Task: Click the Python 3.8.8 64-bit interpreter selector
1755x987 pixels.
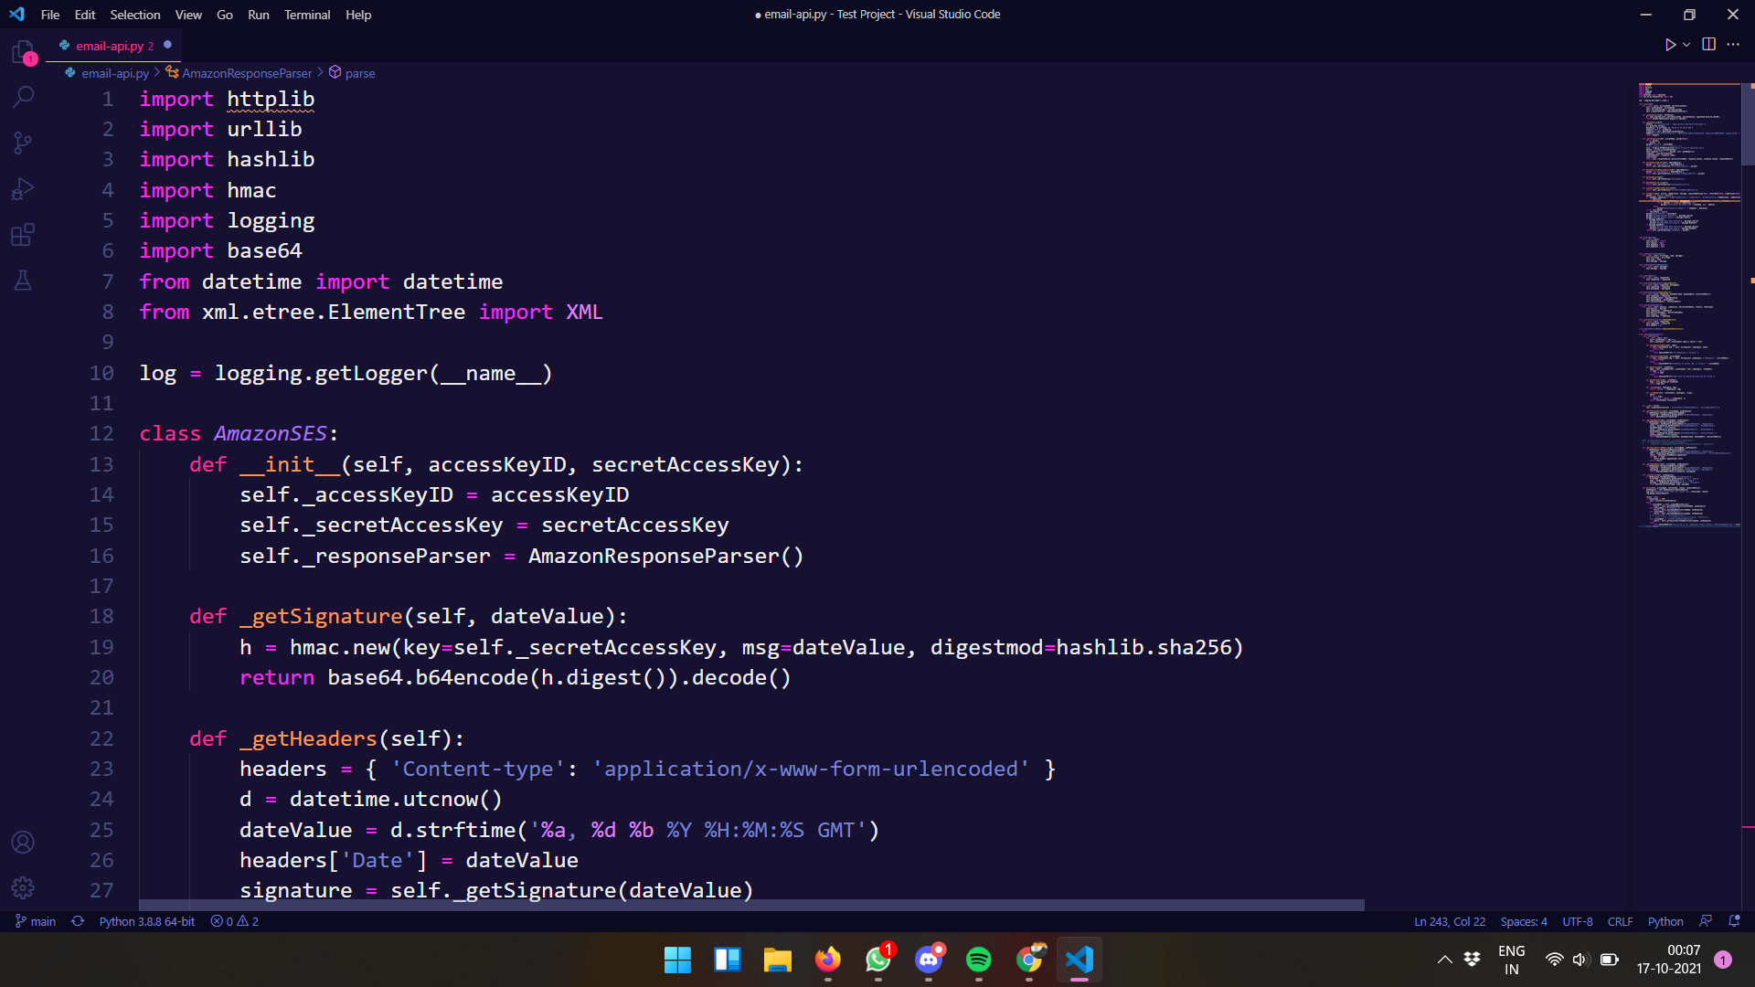Action: [146, 921]
